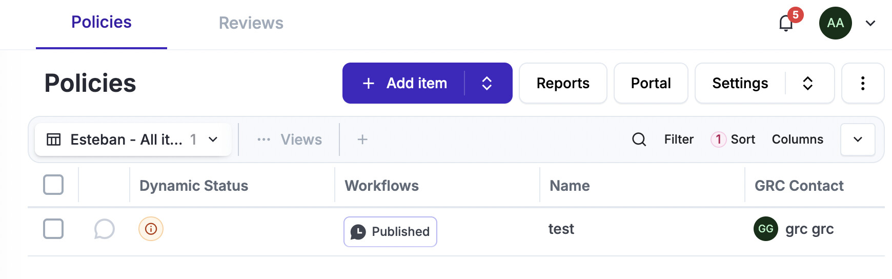Viewport: 892px width, 279px height.
Task: Switch to the Reviews tab
Action: click(251, 23)
